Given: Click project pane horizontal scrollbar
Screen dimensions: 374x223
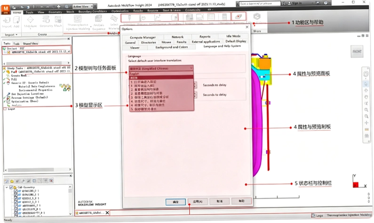Looking at the screenshot, I should (37, 64).
